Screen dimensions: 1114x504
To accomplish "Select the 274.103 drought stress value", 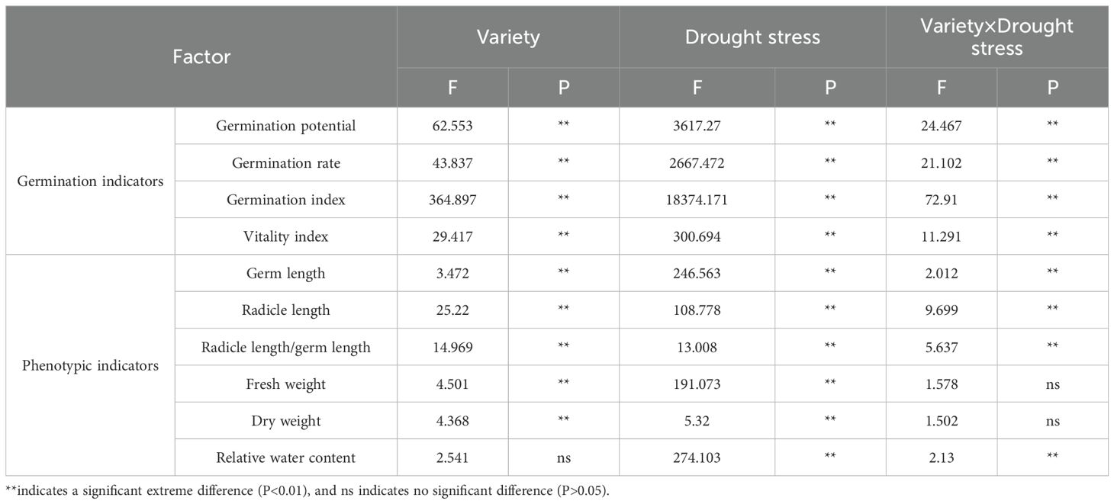I will click(697, 458).
